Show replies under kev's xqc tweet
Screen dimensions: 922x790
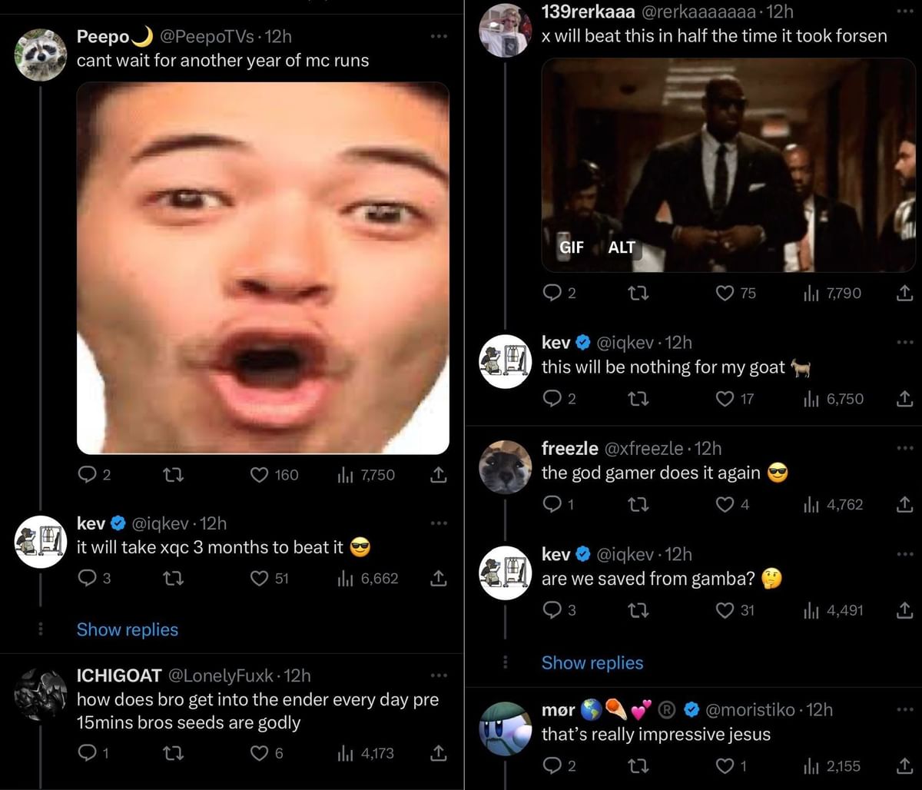(x=128, y=629)
